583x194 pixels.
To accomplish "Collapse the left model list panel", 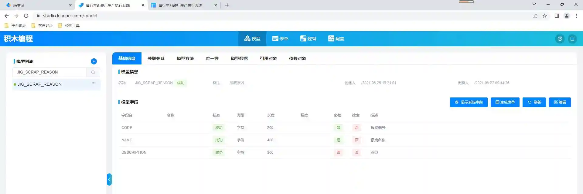I will (109, 179).
